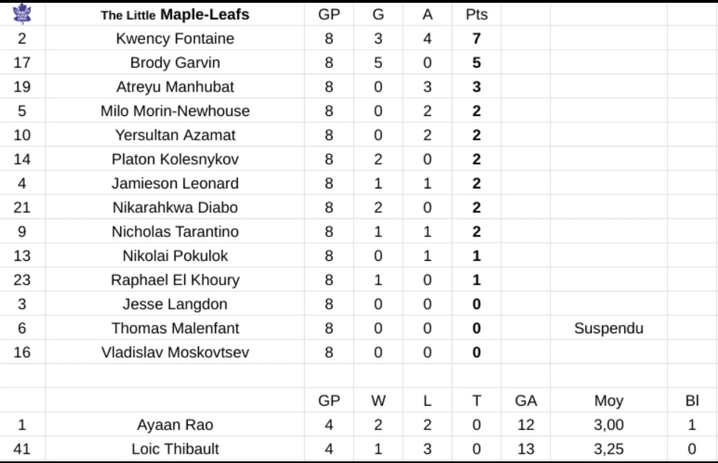Select the Kwency Fontaine name cell
The width and height of the screenshot is (718, 463).
175,40
